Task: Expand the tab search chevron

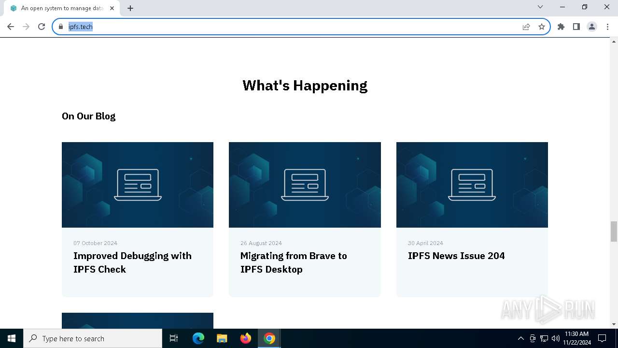Action: pyautogui.click(x=540, y=7)
